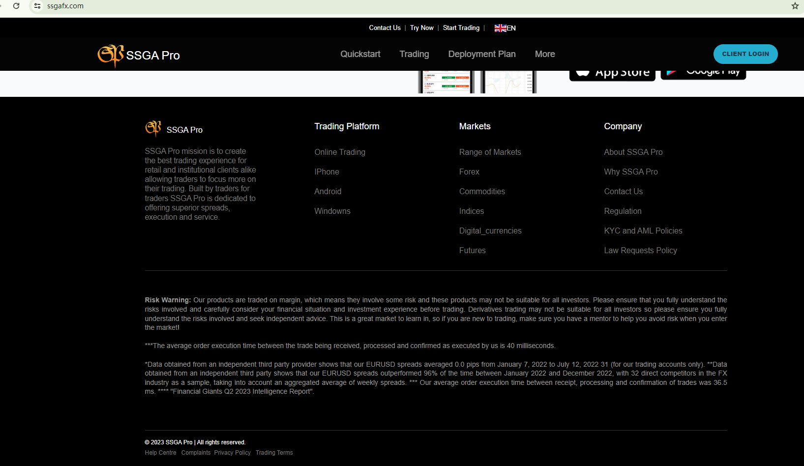Click the Try Now link
The height and width of the screenshot is (466, 804).
tap(422, 28)
